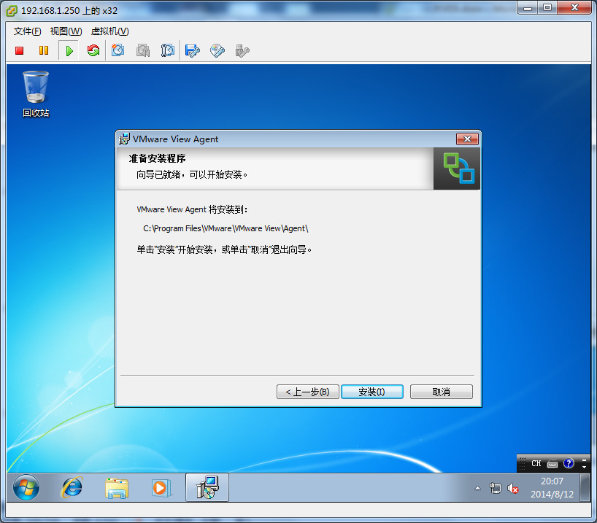
Task: Power off the virtual machine
Action: point(18,50)
